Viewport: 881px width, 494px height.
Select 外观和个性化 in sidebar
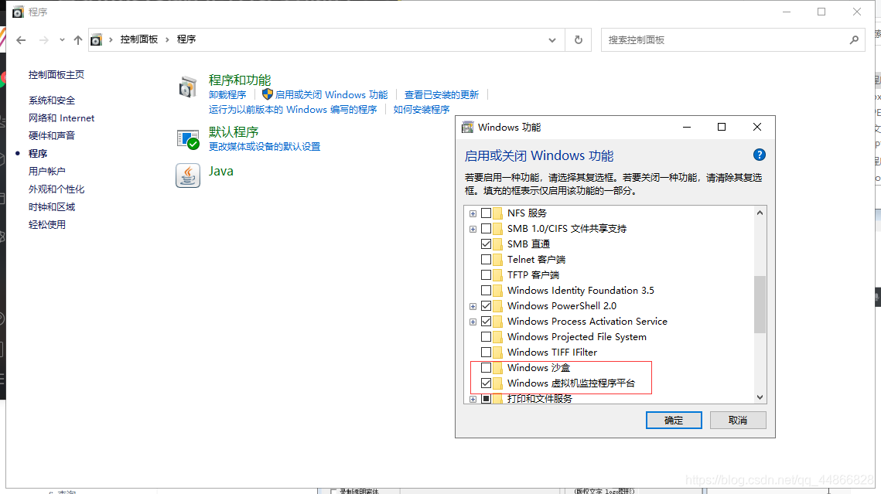[56, 189]
